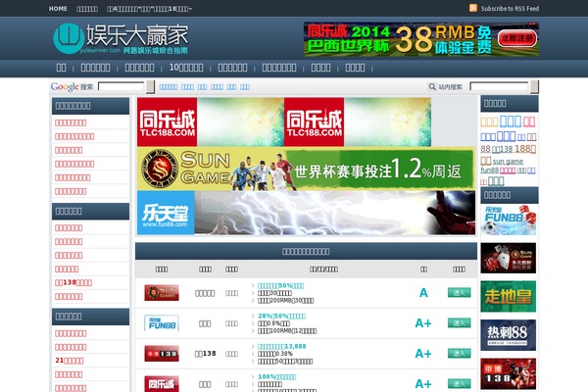Focus the Google search text field

(x=122, y=86)
